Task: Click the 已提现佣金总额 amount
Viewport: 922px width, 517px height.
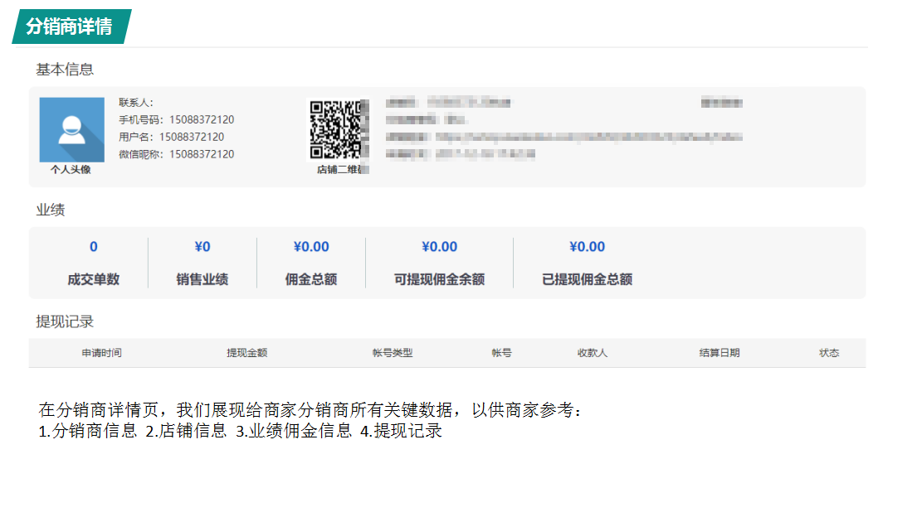Action: [587, 247]
